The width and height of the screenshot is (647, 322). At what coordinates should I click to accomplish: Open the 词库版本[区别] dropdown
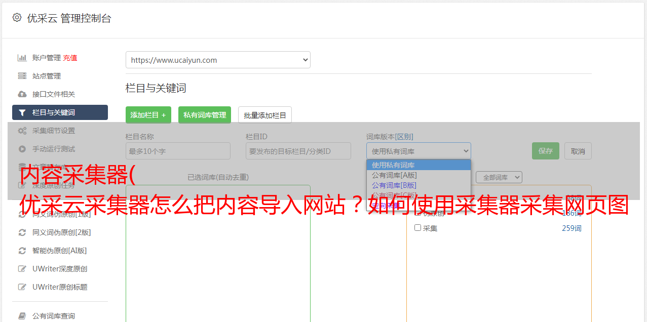pyautogui.click(x=418, y=151)
